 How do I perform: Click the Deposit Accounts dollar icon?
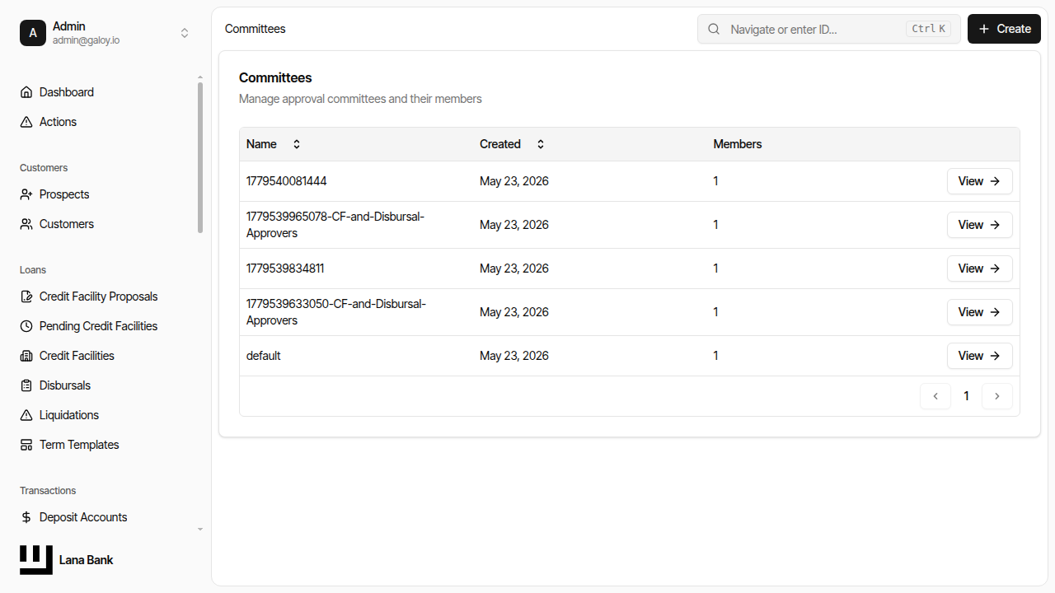point(26,517)
